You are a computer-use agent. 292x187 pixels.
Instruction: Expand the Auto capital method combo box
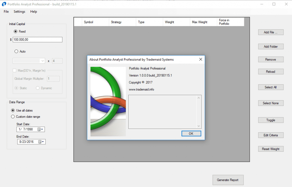[43, 61]
